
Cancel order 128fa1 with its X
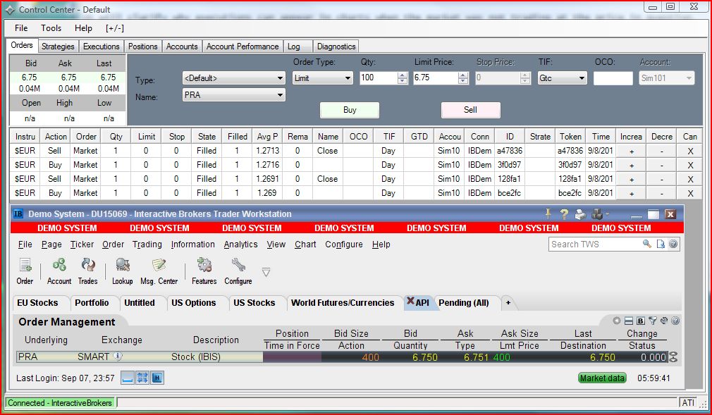point(690,180)
